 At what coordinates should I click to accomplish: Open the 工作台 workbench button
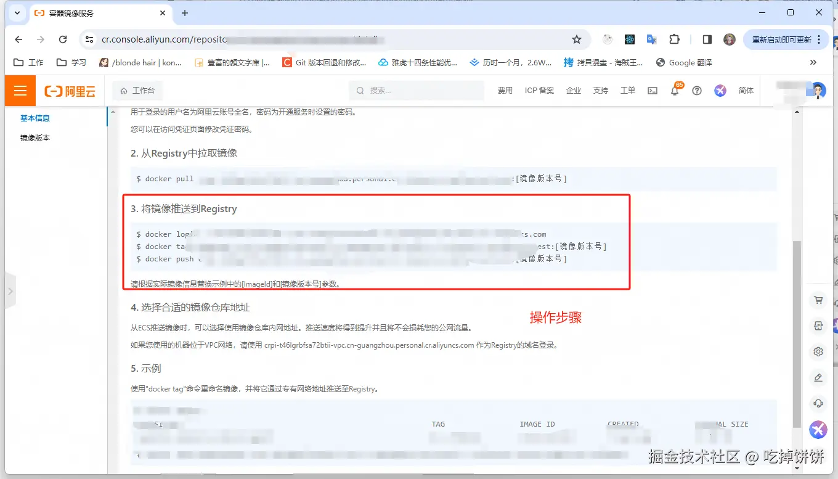(x=137, y=91)
